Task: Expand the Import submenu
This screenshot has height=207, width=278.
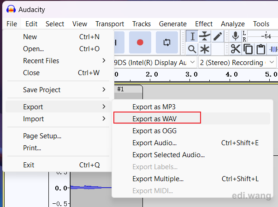Action: pos(58,119)
